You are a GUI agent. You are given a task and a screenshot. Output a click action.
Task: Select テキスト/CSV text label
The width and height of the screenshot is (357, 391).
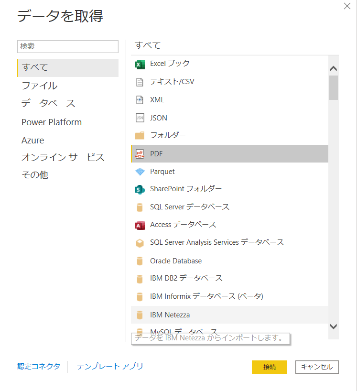click(172, 82)
